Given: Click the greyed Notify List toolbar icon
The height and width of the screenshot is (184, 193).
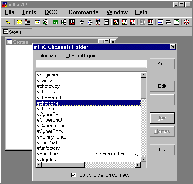Looking at the screenshot, I should point(142,22).
